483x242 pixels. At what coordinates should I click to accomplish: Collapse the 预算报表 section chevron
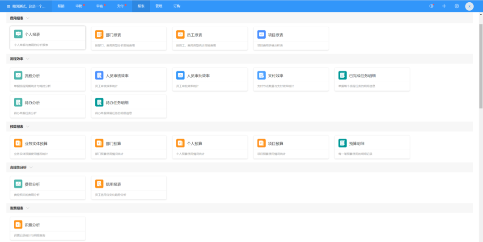coord(28,127)
